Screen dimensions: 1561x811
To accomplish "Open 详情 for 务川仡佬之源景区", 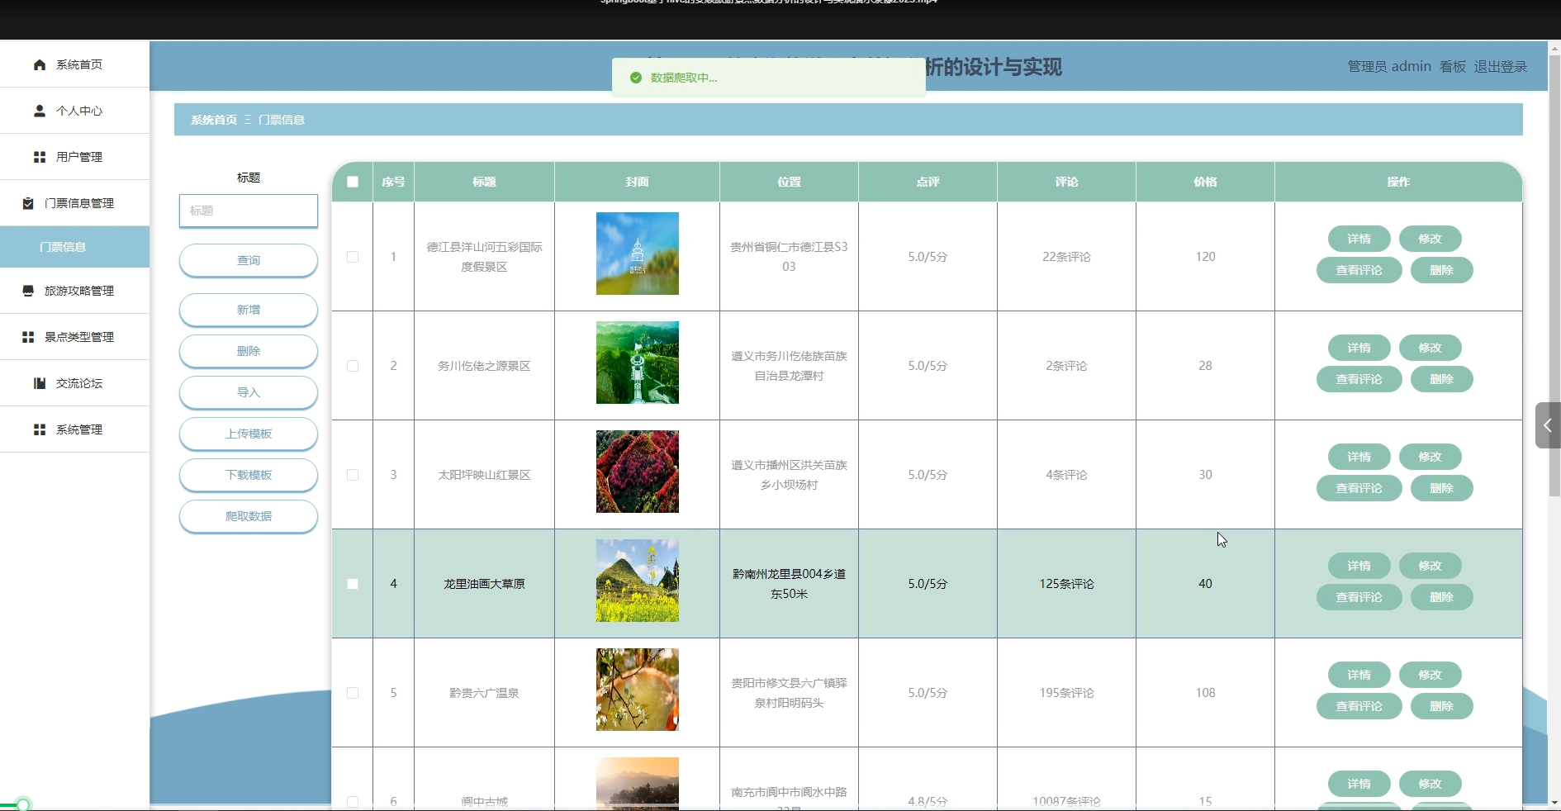I will point(1359,348).
